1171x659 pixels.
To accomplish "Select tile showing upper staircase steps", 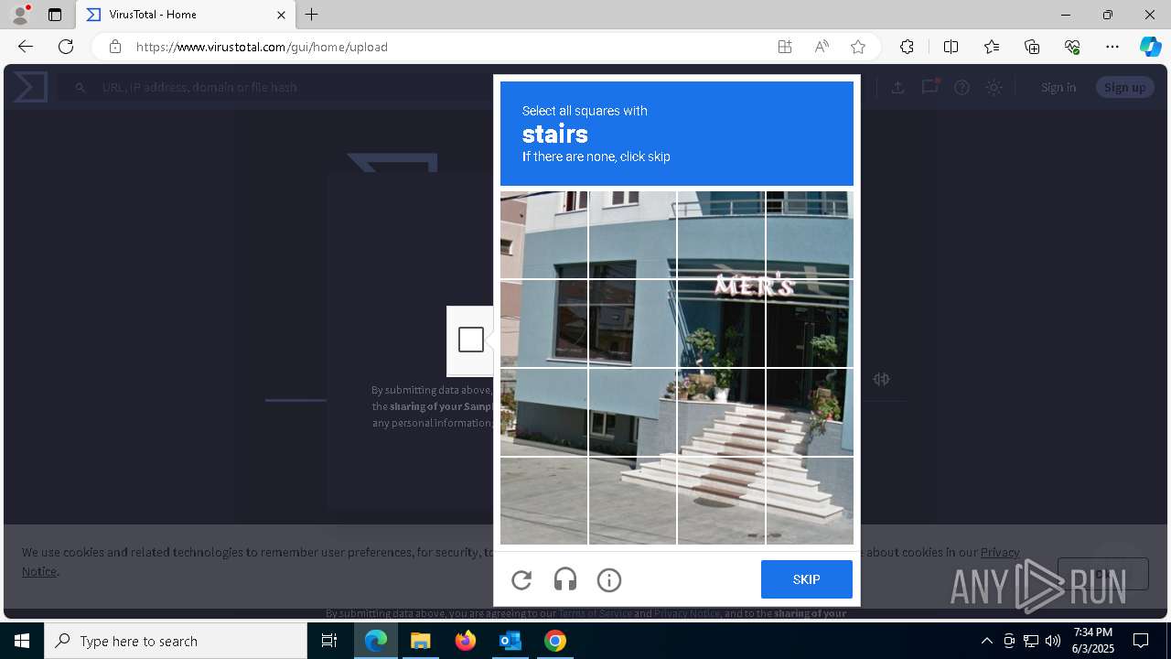I will (x=721, y=412).
